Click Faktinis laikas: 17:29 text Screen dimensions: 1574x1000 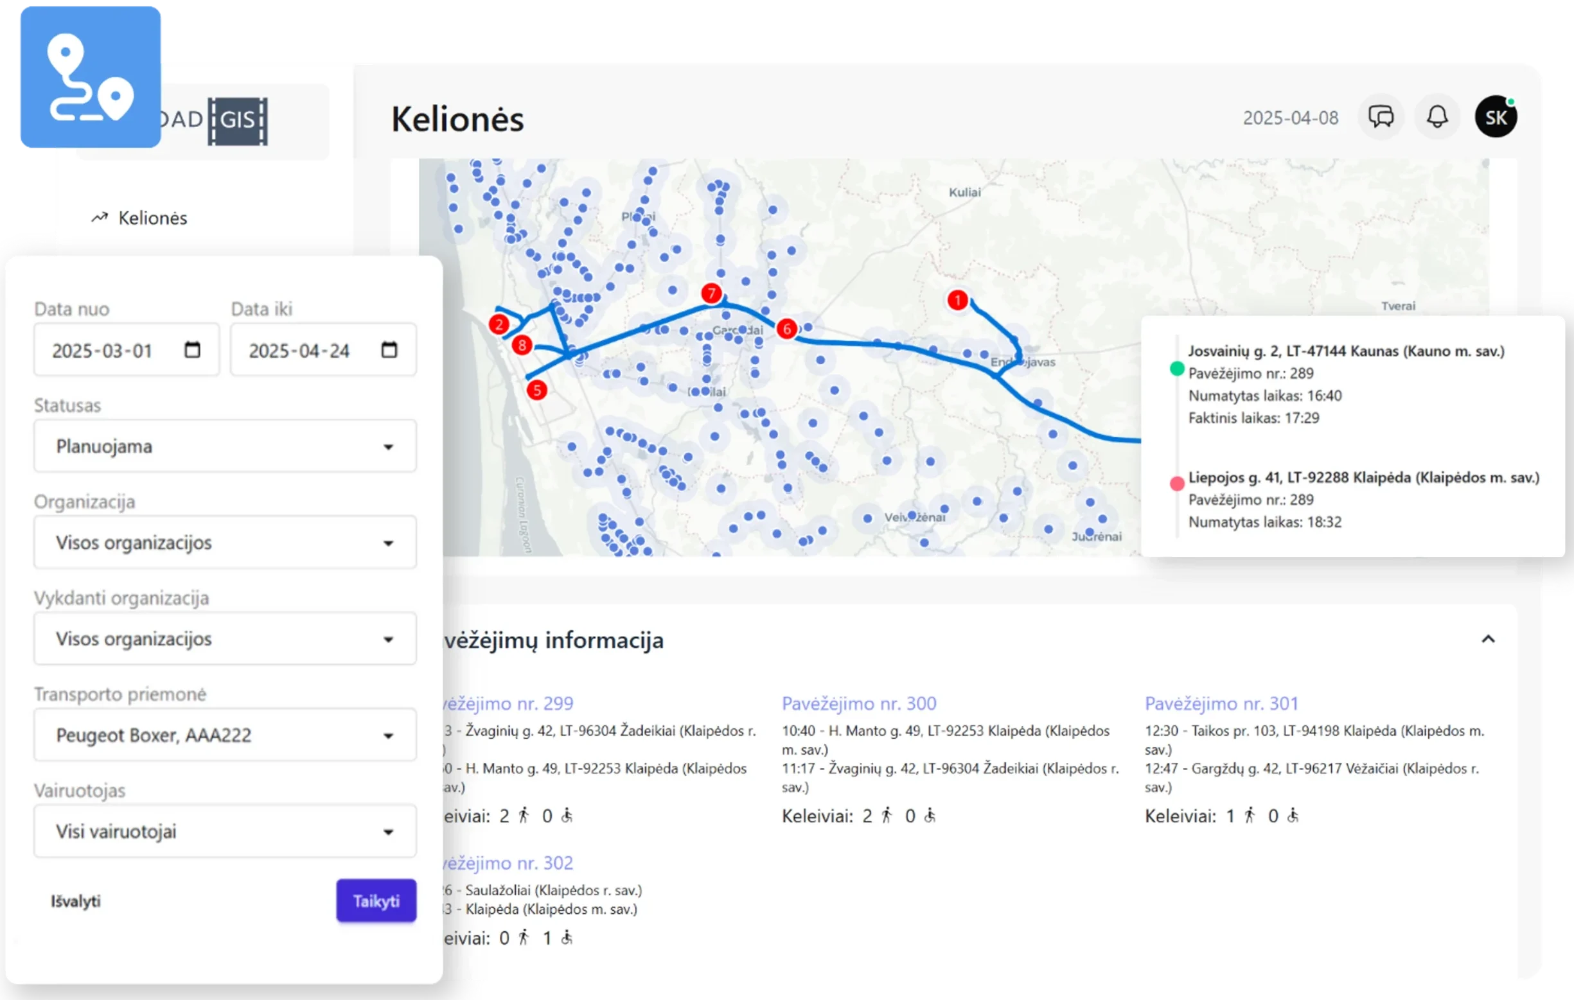(1253, 418)
